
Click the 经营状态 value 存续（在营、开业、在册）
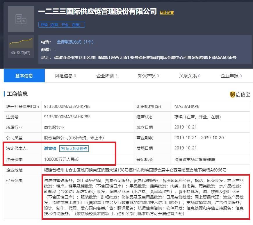[198, 117]
